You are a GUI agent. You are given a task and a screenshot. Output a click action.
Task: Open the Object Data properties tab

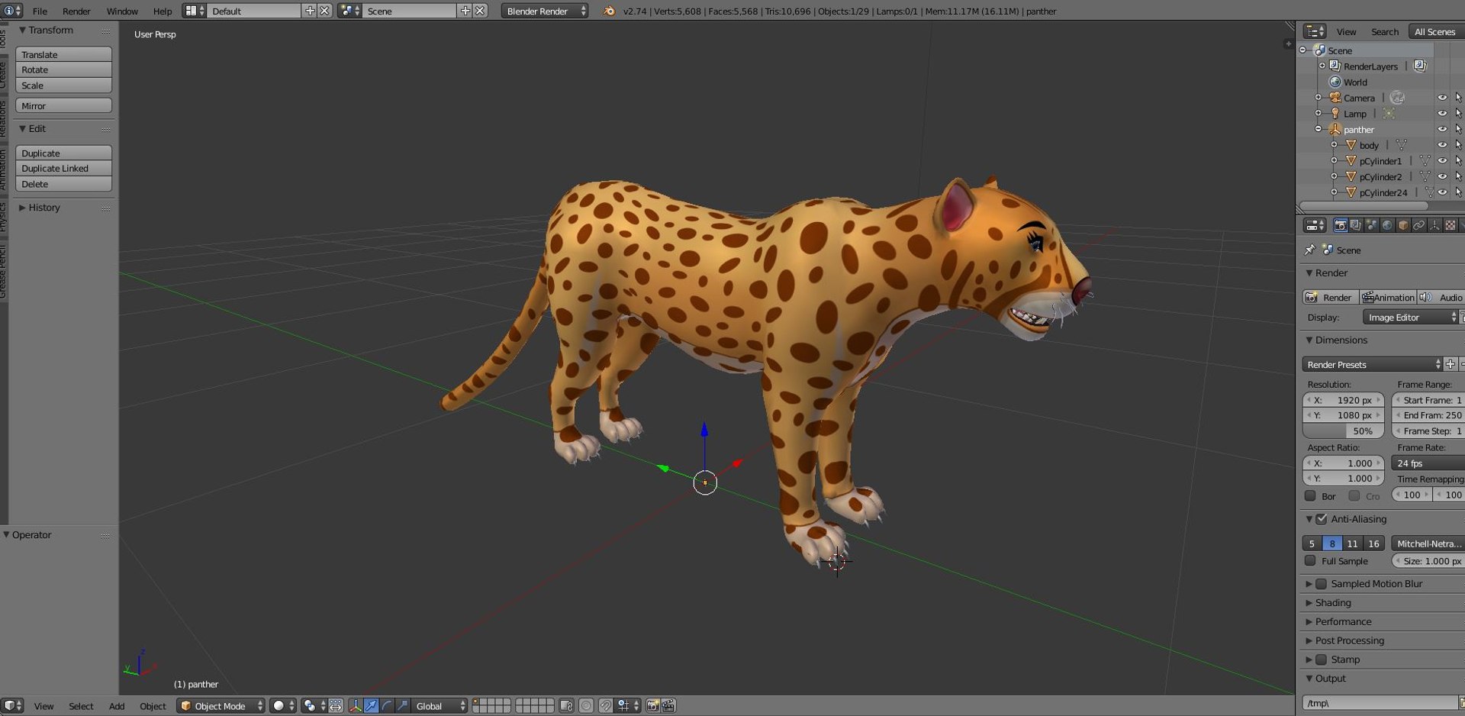(x=1434, y=225)
